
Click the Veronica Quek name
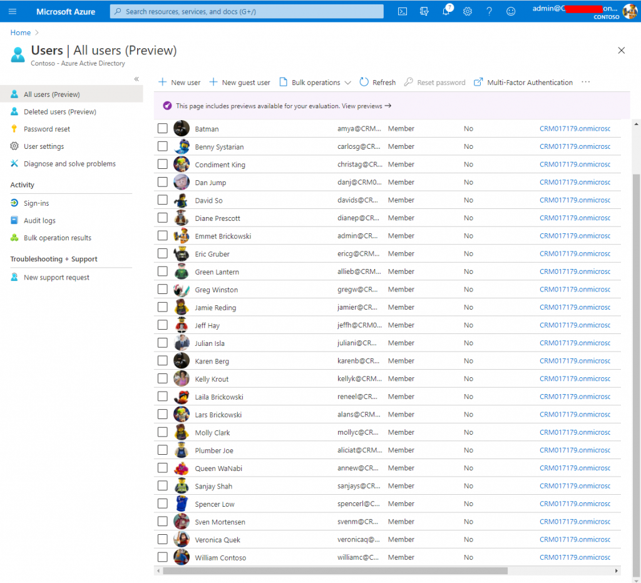pyautogui.click(x=217, y=540)
